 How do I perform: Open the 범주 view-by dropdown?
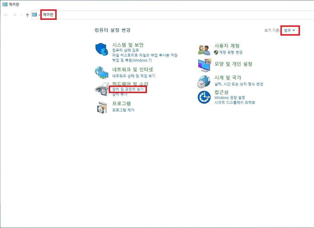pyautogui.click(x=289, y=30)
